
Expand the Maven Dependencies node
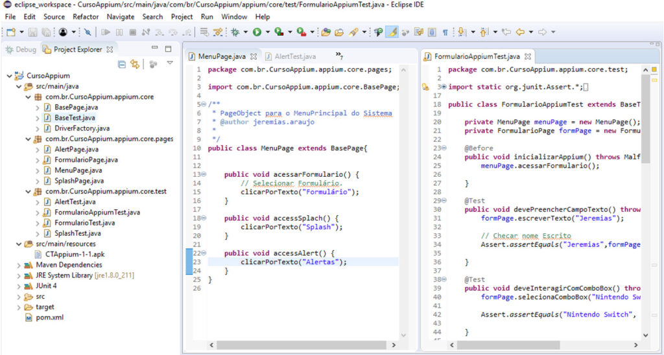[19, 266]
